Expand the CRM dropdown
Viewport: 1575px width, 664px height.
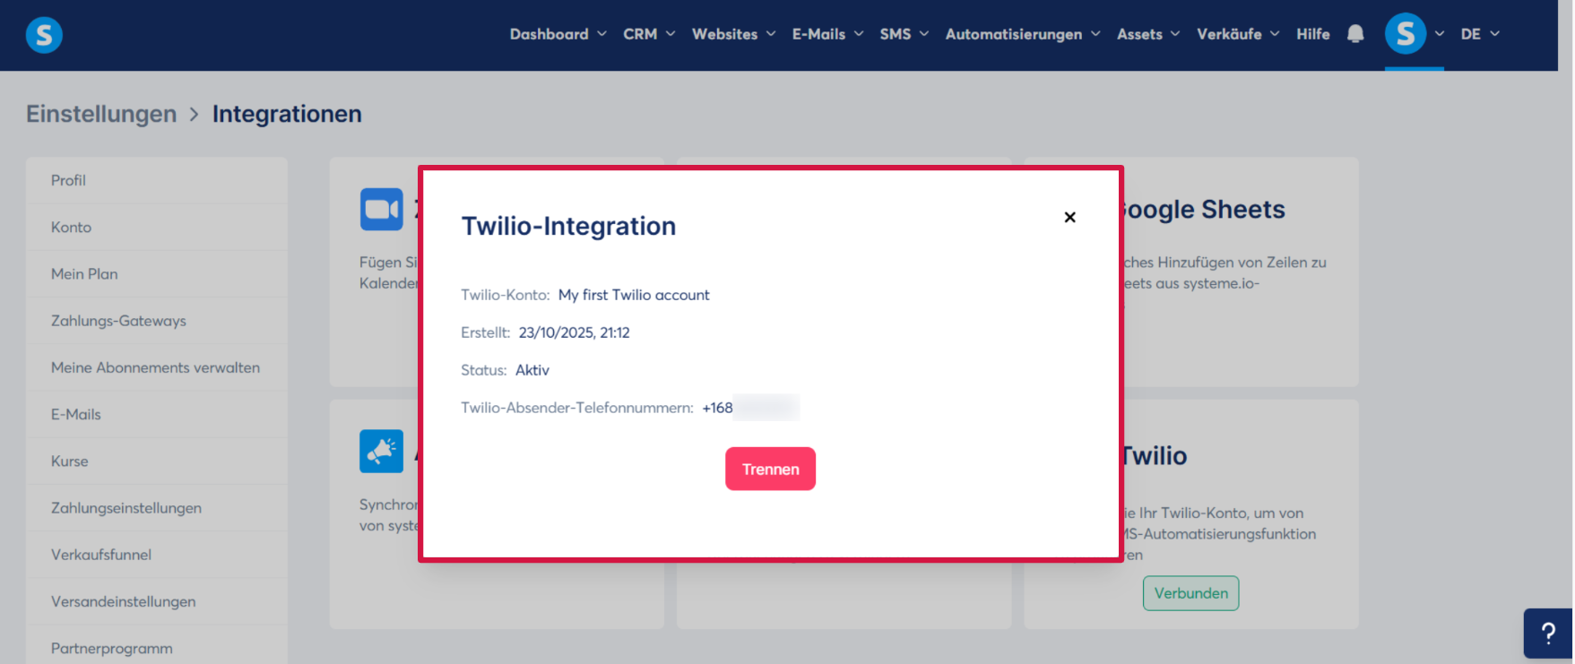(x=649, y=34)
